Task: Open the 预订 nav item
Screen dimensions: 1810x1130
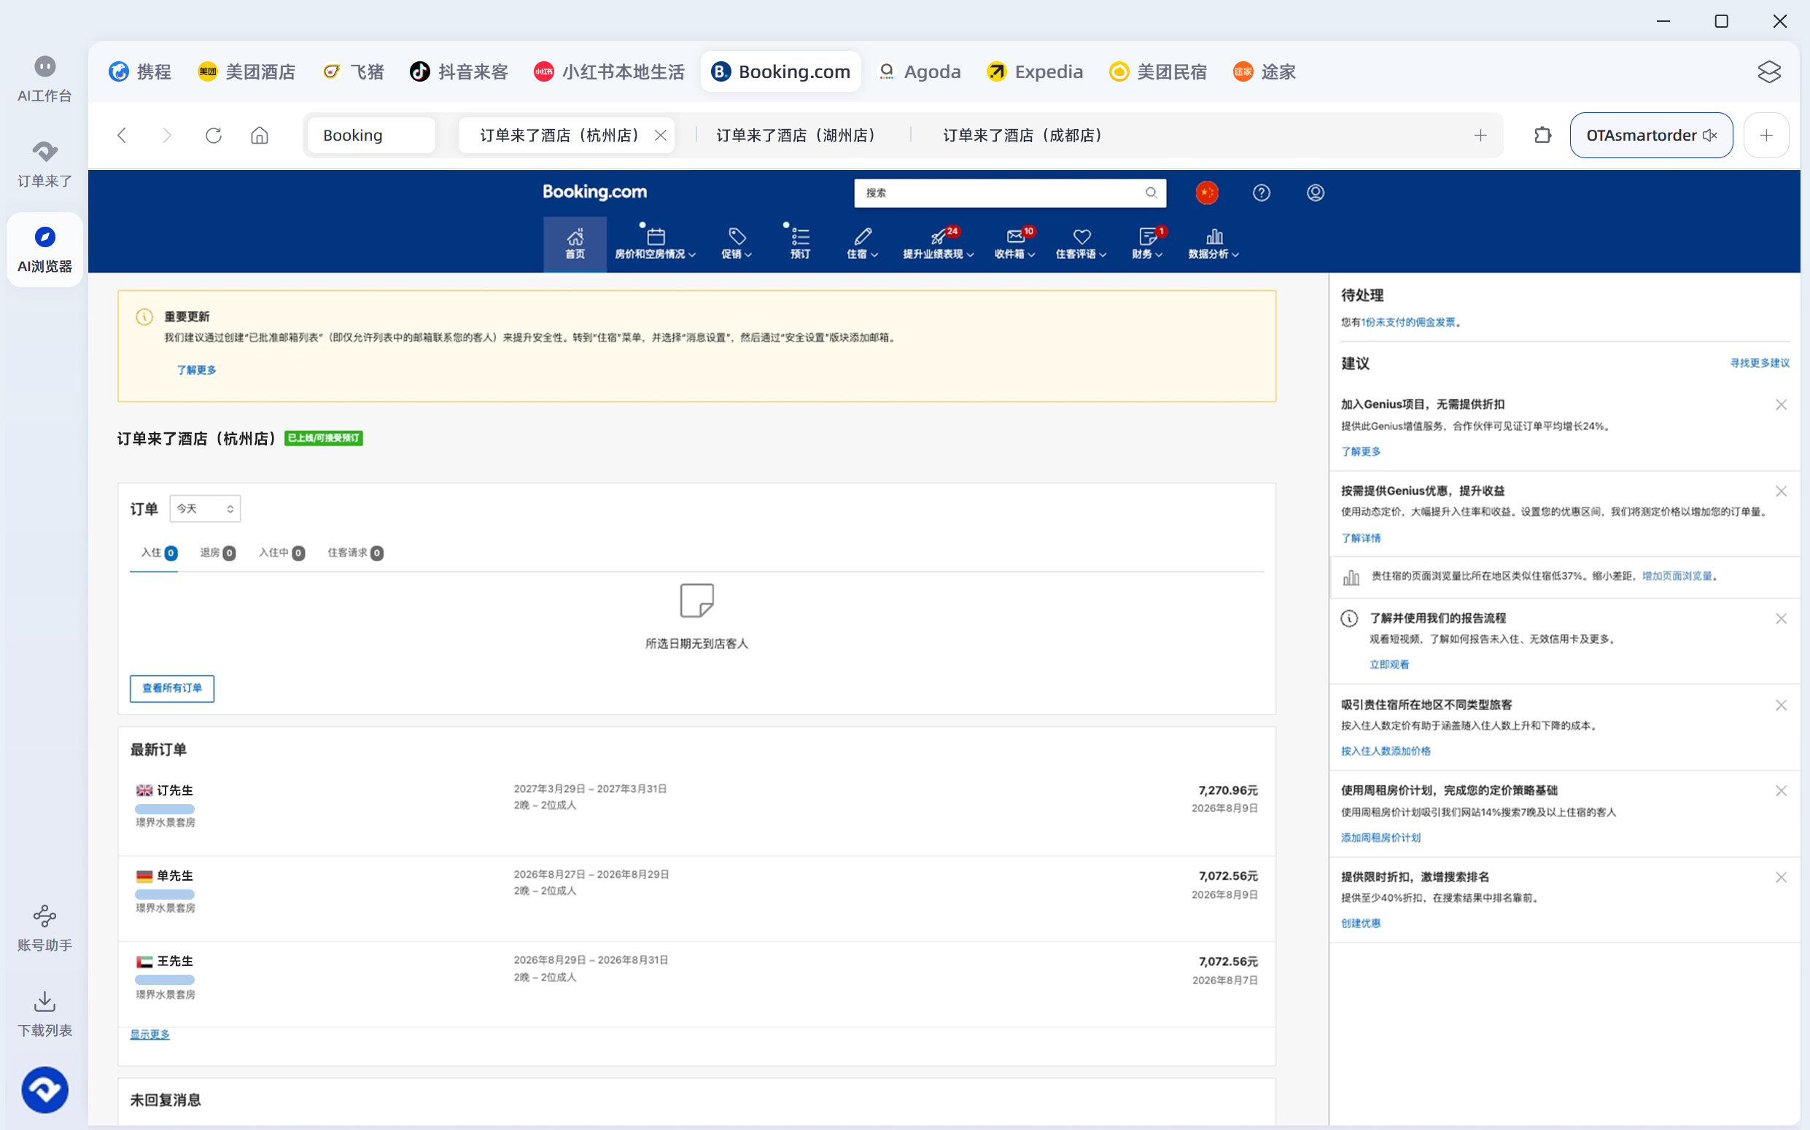Action: coord(800,243)
